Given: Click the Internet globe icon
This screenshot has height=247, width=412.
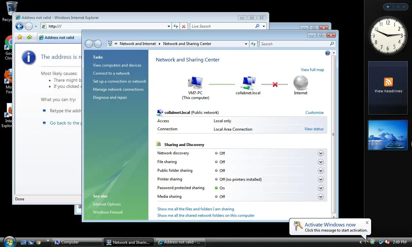Looking at the screenshot, I should pos(301,83).
